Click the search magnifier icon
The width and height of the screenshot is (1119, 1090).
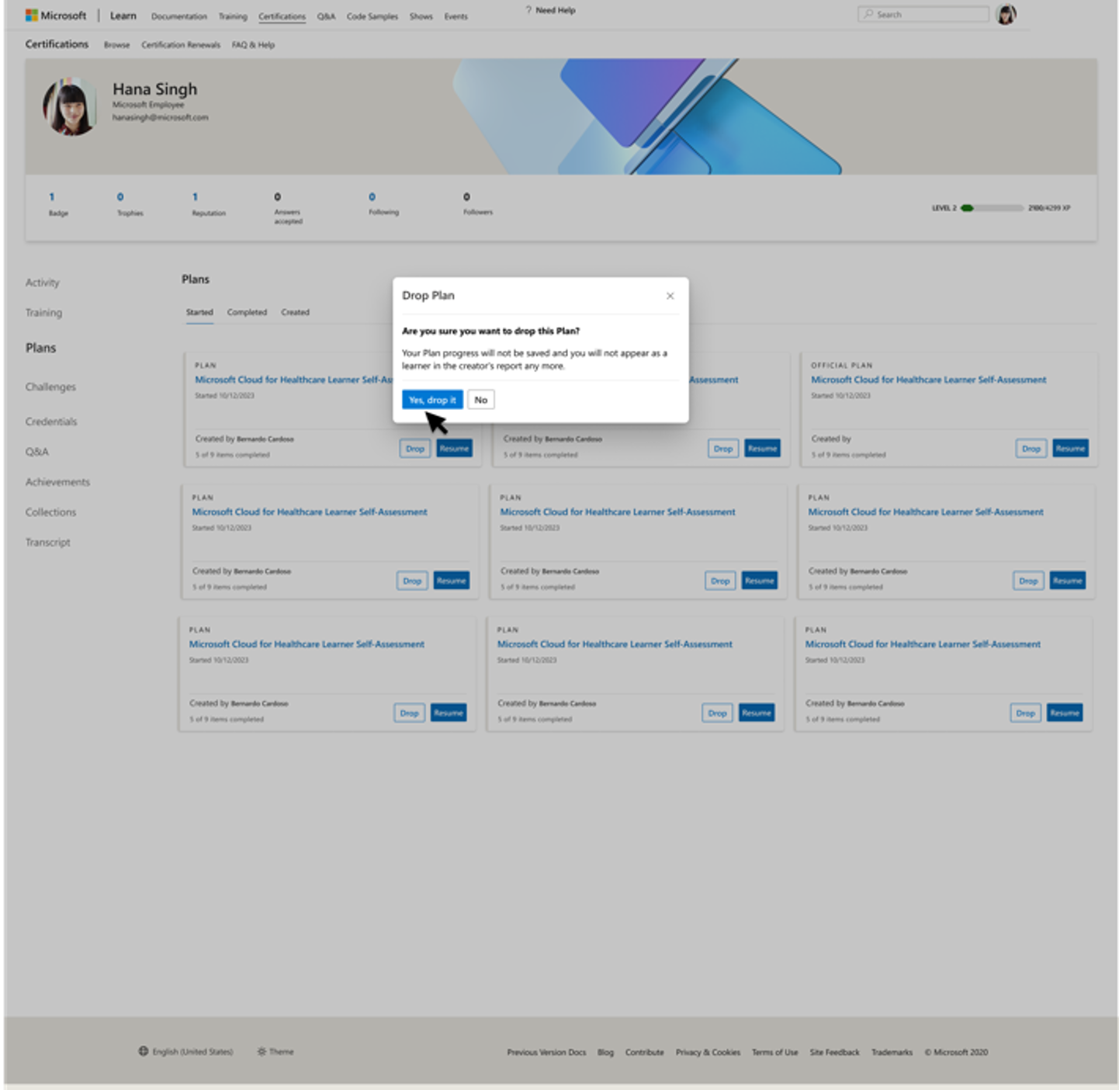coord(867,13)
